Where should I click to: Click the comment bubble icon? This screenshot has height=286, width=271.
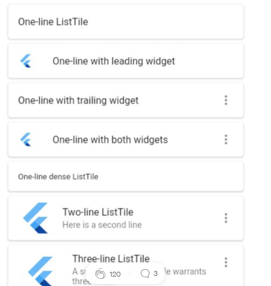click(145, 274)
